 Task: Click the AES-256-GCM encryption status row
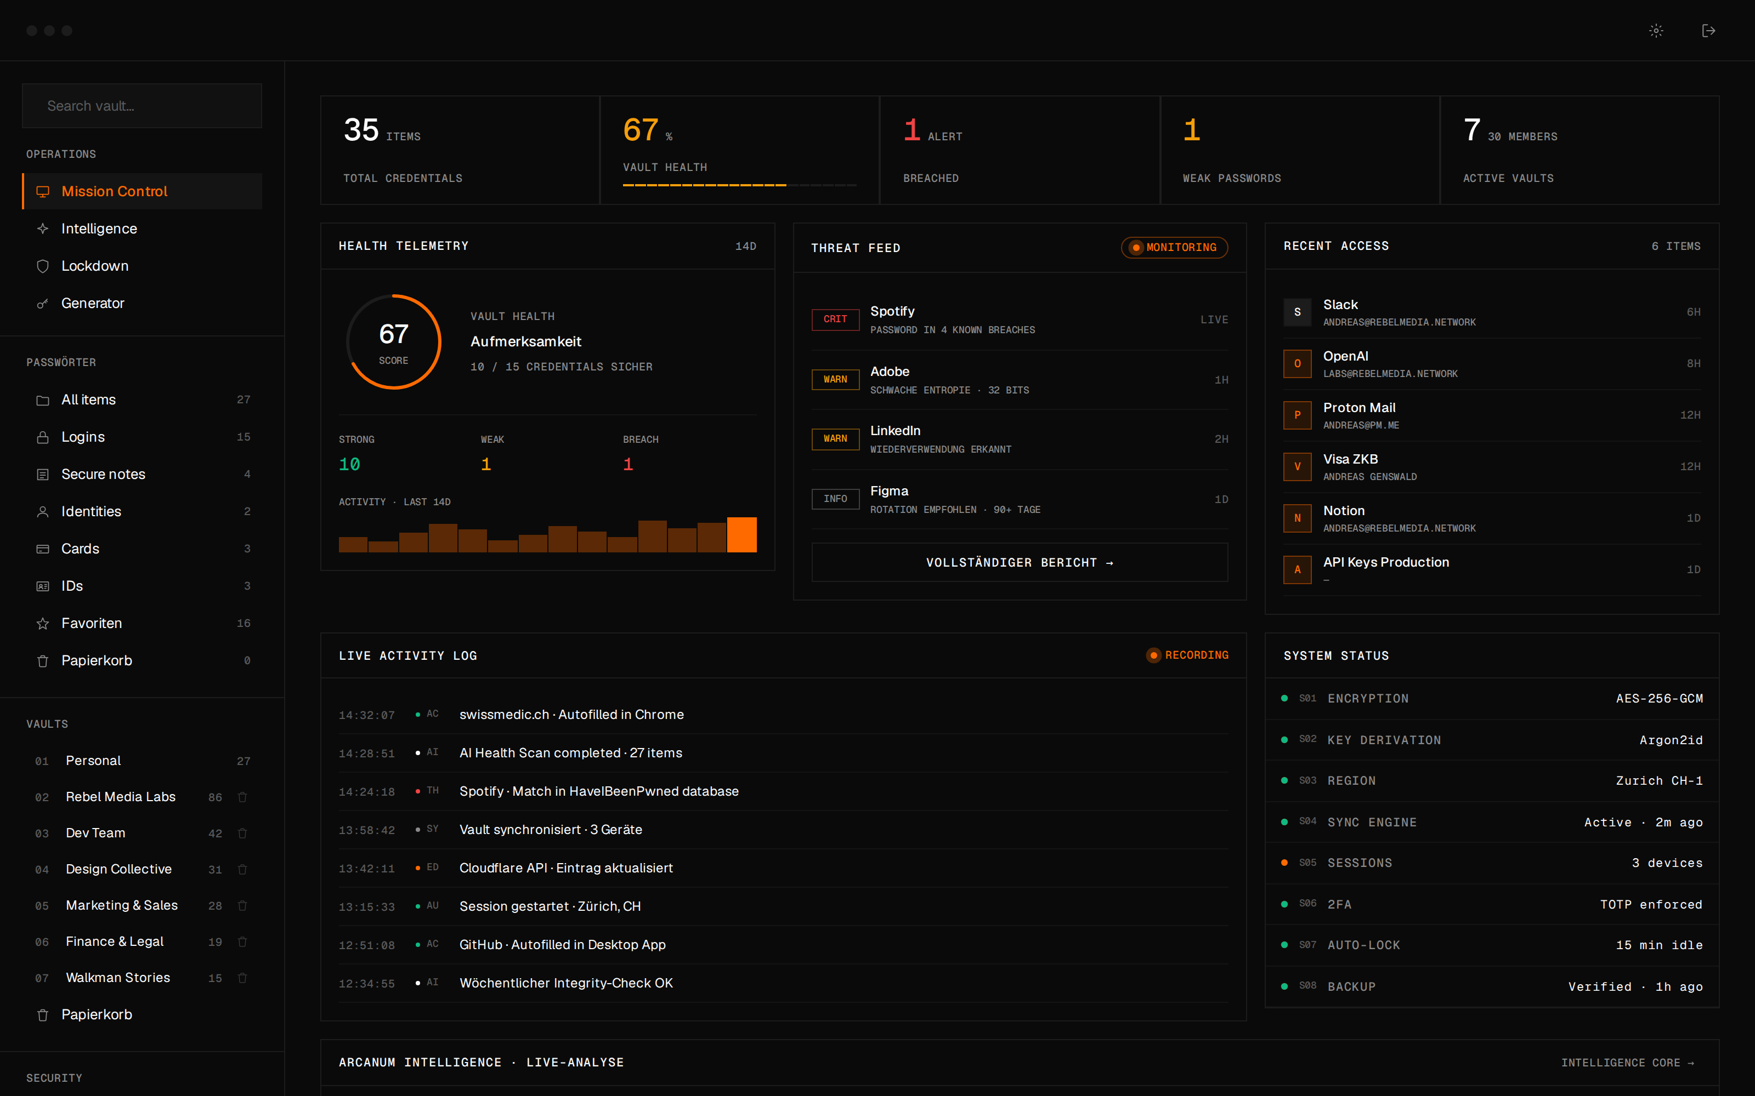1492,699
